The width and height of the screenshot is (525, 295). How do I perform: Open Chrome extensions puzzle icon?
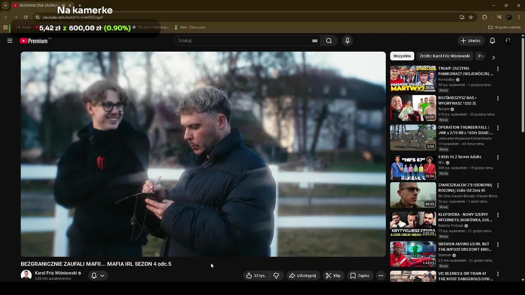[x=485, y=17]
